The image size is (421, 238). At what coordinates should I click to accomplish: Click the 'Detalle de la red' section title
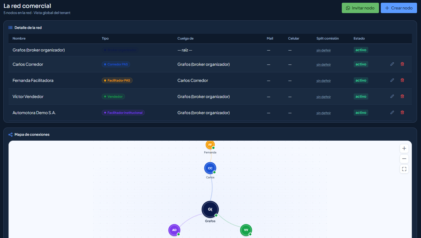28,28
